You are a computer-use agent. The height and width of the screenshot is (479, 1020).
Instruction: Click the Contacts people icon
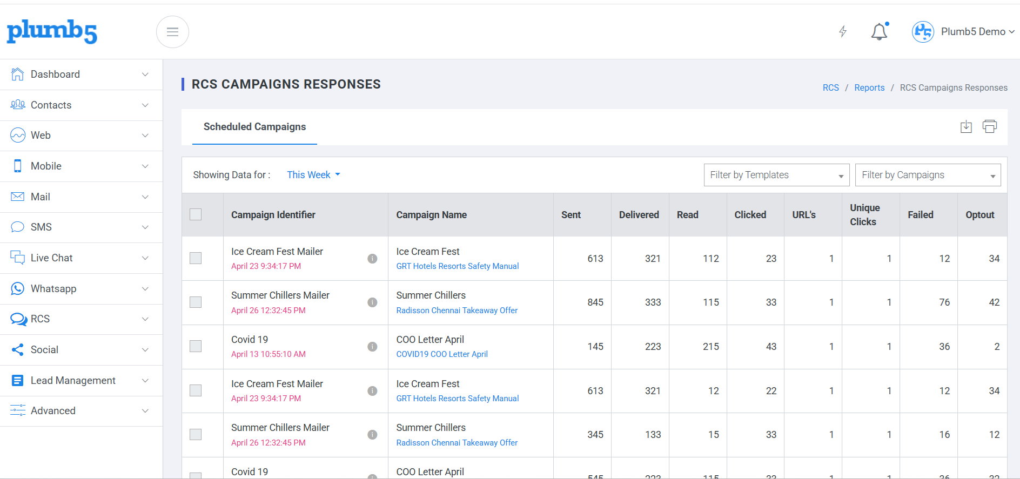pyautogui.click(x=18, y=105)
